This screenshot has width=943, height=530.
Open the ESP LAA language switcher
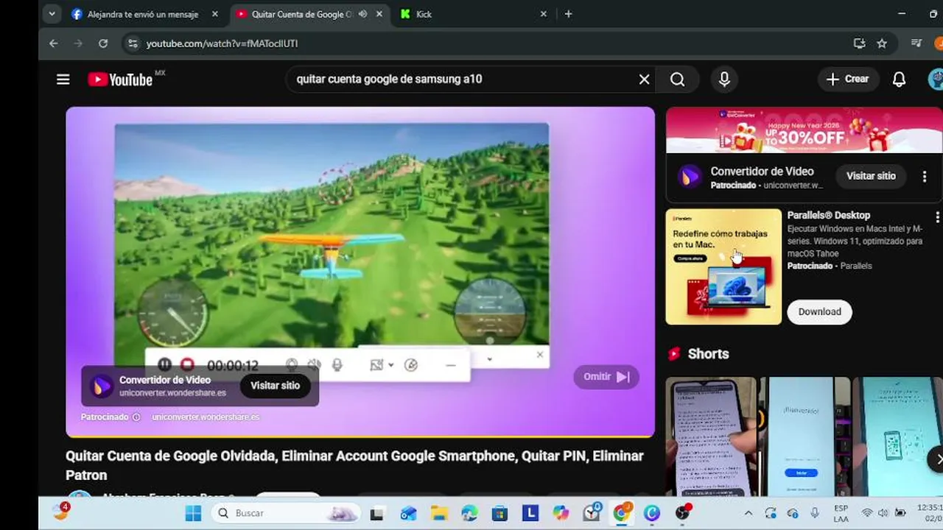click(x=841, y=513)
